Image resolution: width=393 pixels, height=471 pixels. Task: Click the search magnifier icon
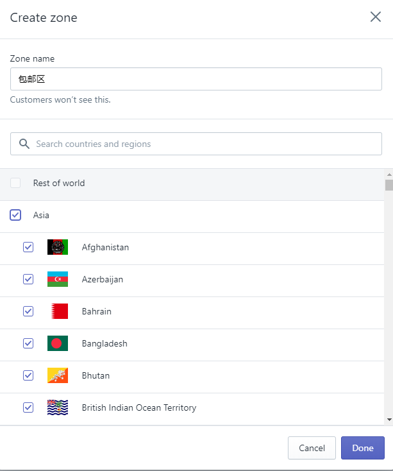point(24,144)
